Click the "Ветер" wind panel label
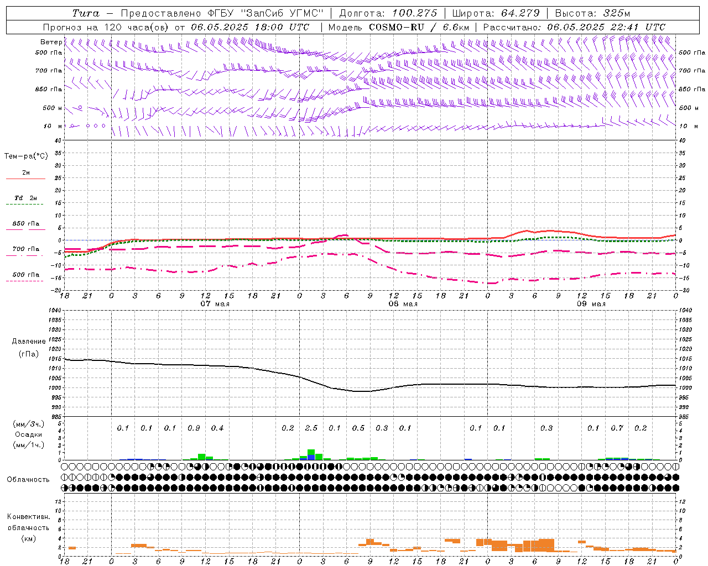This screenshot has width=708, height=566. [x=51, y=42]
